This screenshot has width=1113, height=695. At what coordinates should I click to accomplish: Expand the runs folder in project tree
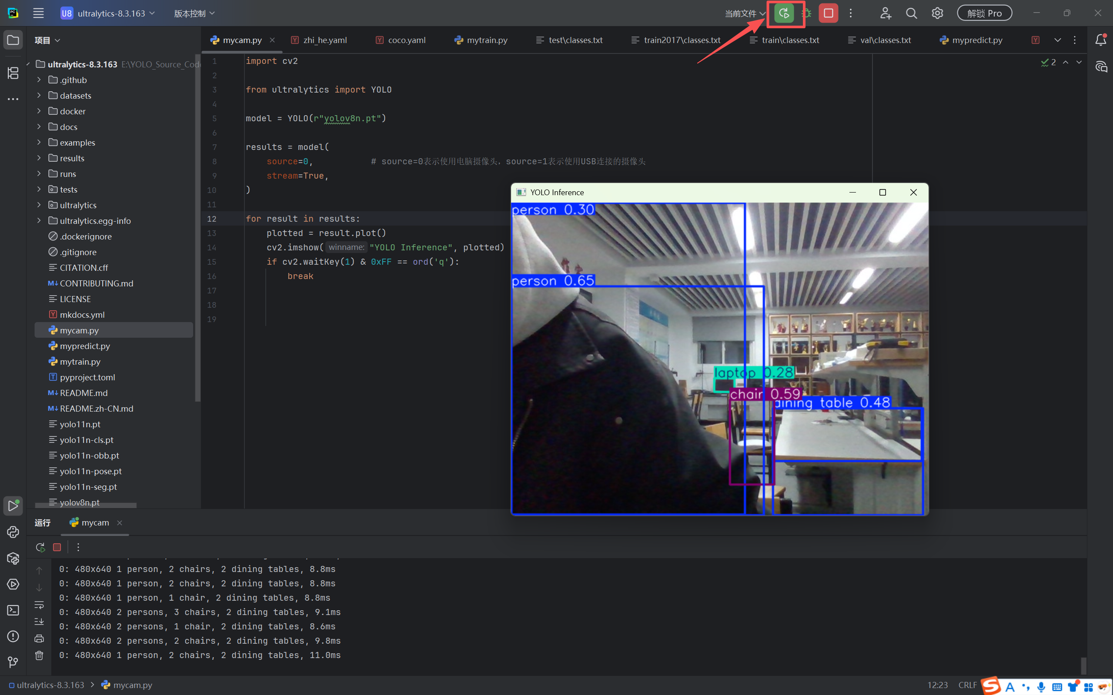(39, 174)
